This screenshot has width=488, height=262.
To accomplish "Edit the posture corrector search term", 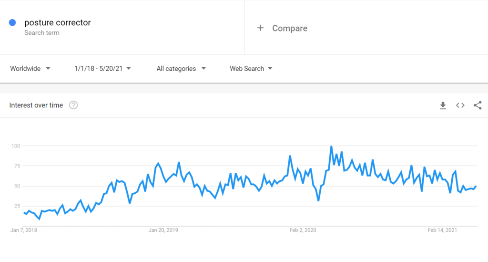I will (58, 22).
